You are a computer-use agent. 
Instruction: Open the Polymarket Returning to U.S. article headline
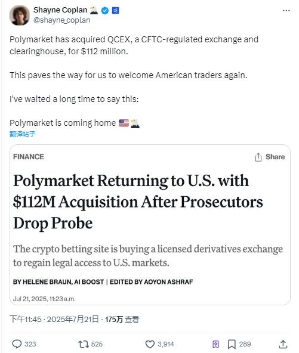pos(138,202)
